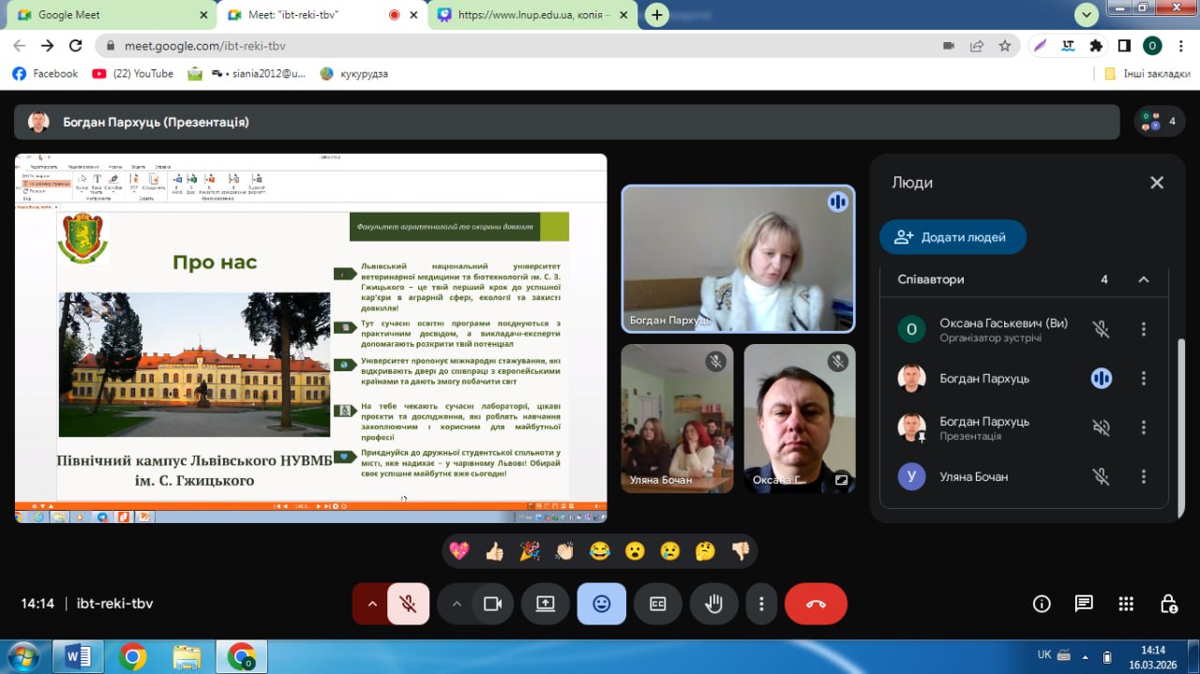
Task: Expand audio settings arrow beside microphone
Action: (372, 605)
